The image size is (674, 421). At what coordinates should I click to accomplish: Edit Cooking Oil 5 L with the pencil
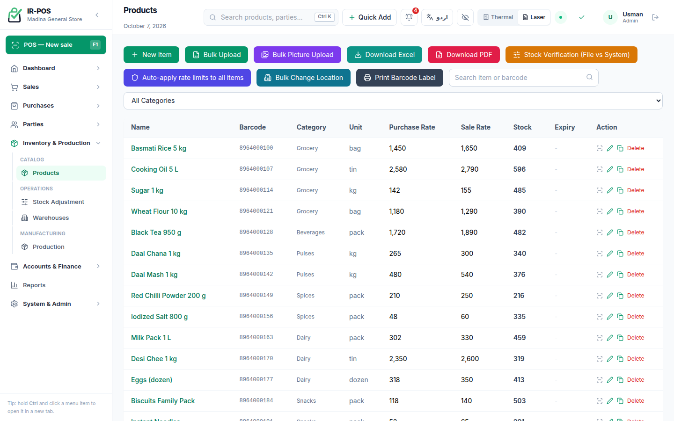[x=610, y=169]
